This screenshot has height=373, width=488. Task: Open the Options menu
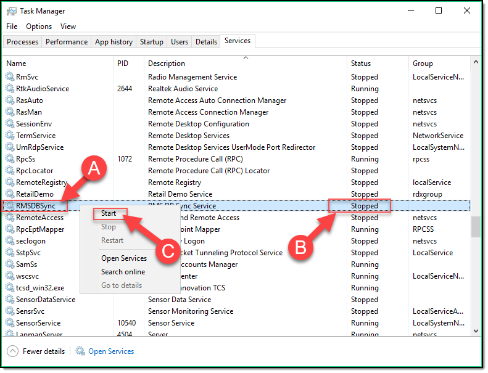pyautogui.click(x=39, y=27)
